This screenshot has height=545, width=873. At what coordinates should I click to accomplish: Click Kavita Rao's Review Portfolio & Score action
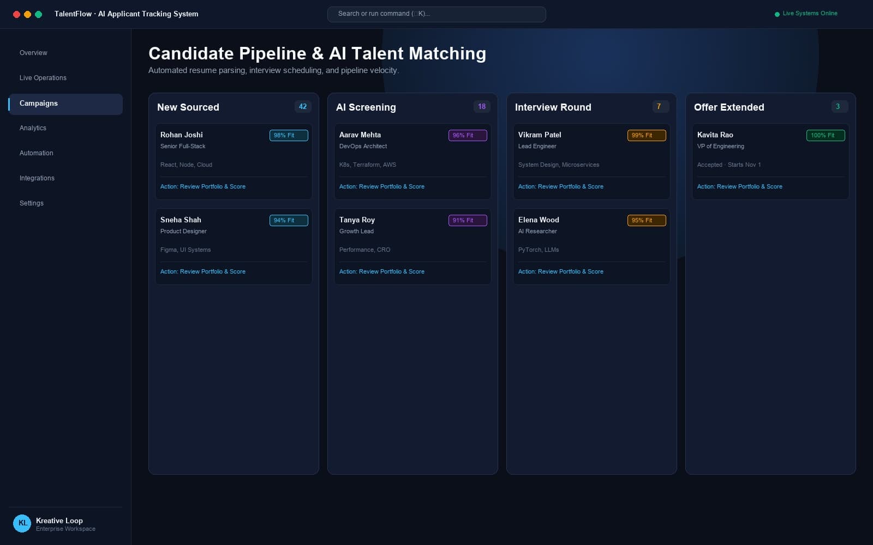click(740, 186)
